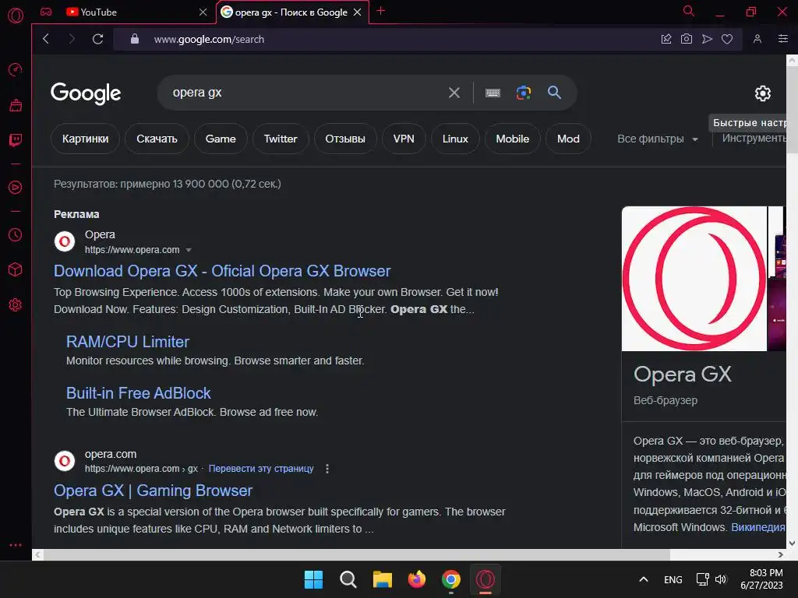The image size is (798, 598).
Task: Open GX Control speedometer sidebar icon
Action: 16,69
